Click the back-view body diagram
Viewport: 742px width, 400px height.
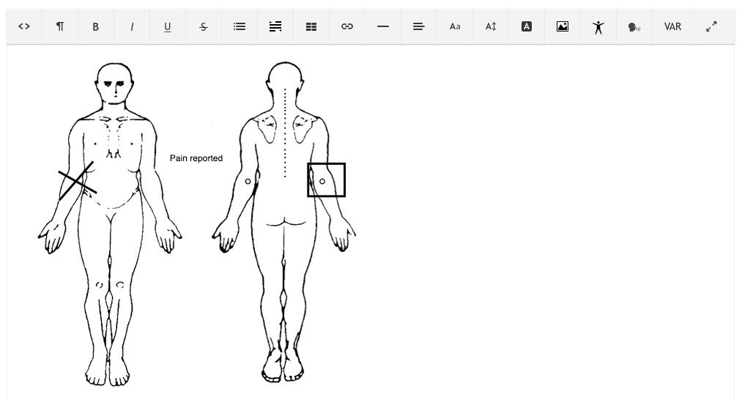(x=284, y=222)
